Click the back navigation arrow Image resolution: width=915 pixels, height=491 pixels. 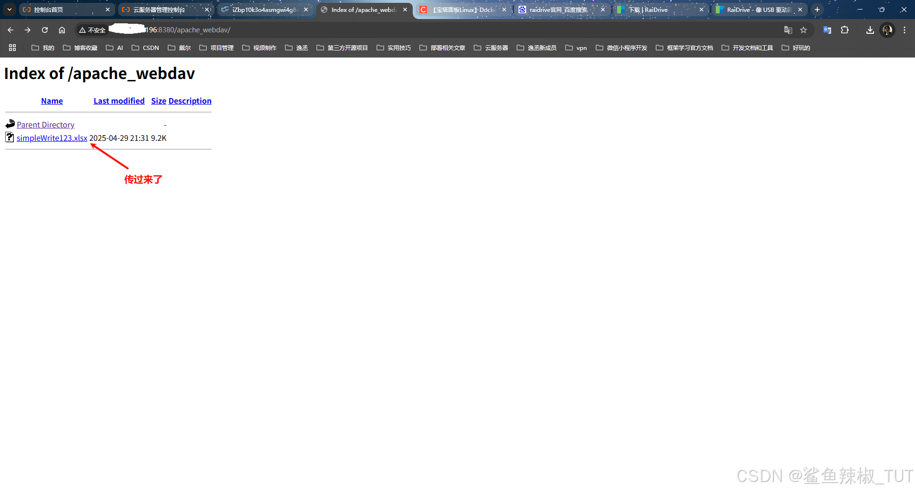pyautogui.click(x=10, y=29)
